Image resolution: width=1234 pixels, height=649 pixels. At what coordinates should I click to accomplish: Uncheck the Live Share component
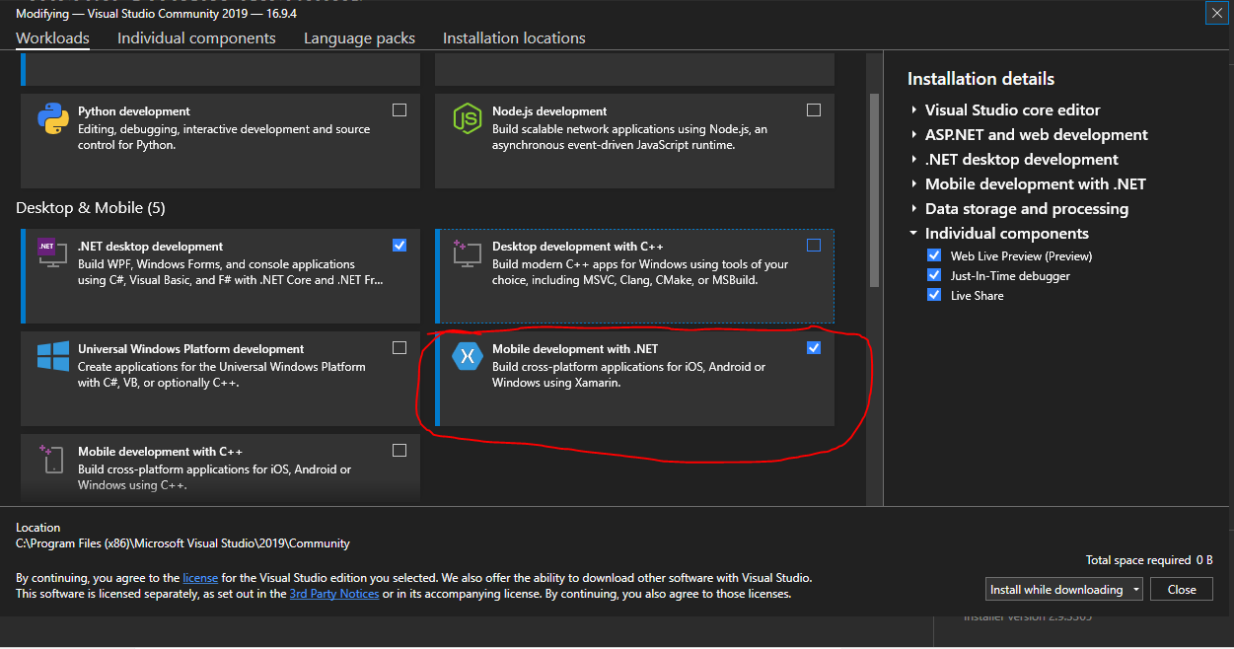point(934,295)
